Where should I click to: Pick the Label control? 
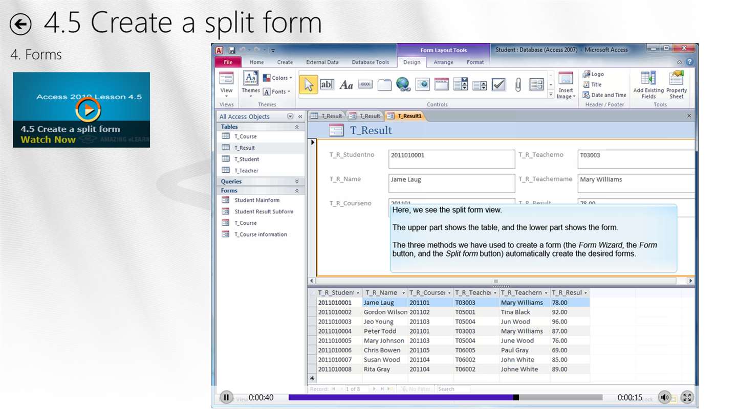[346, 84]
